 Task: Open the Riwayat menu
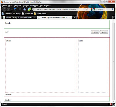26,6
